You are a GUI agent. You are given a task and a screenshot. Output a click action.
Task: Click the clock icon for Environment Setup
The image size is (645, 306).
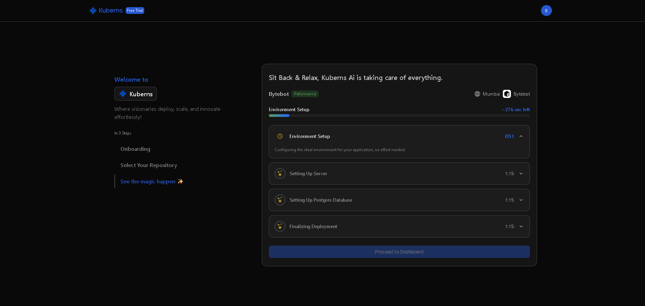click(280, 136)
